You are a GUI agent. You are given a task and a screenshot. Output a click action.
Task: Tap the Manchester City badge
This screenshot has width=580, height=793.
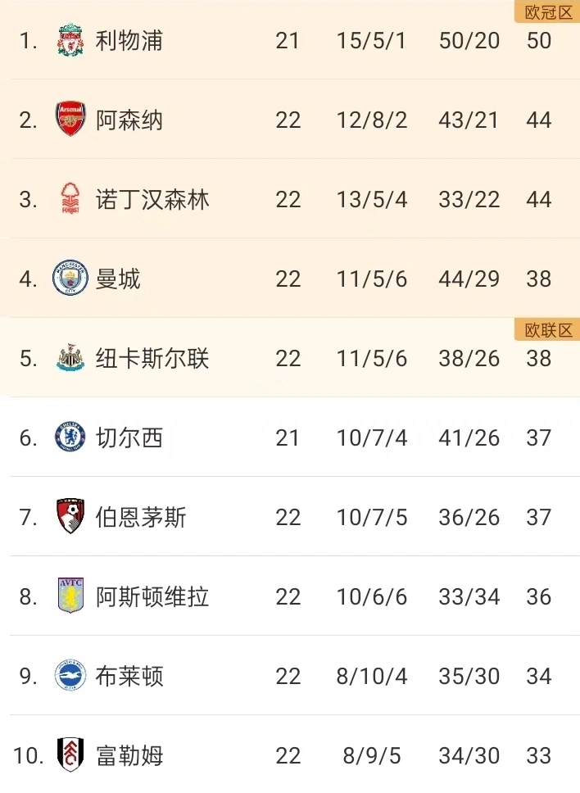click(x=70, y=278)
